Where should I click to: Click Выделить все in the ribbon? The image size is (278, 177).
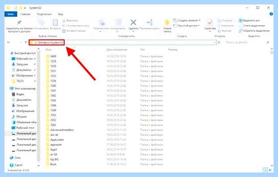coord(249,21)
